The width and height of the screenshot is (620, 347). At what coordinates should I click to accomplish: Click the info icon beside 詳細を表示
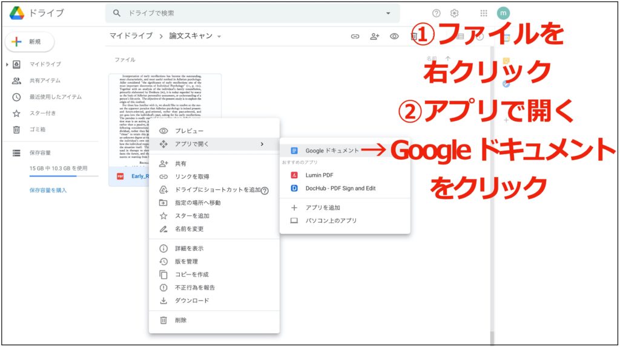tap(163, 248)
